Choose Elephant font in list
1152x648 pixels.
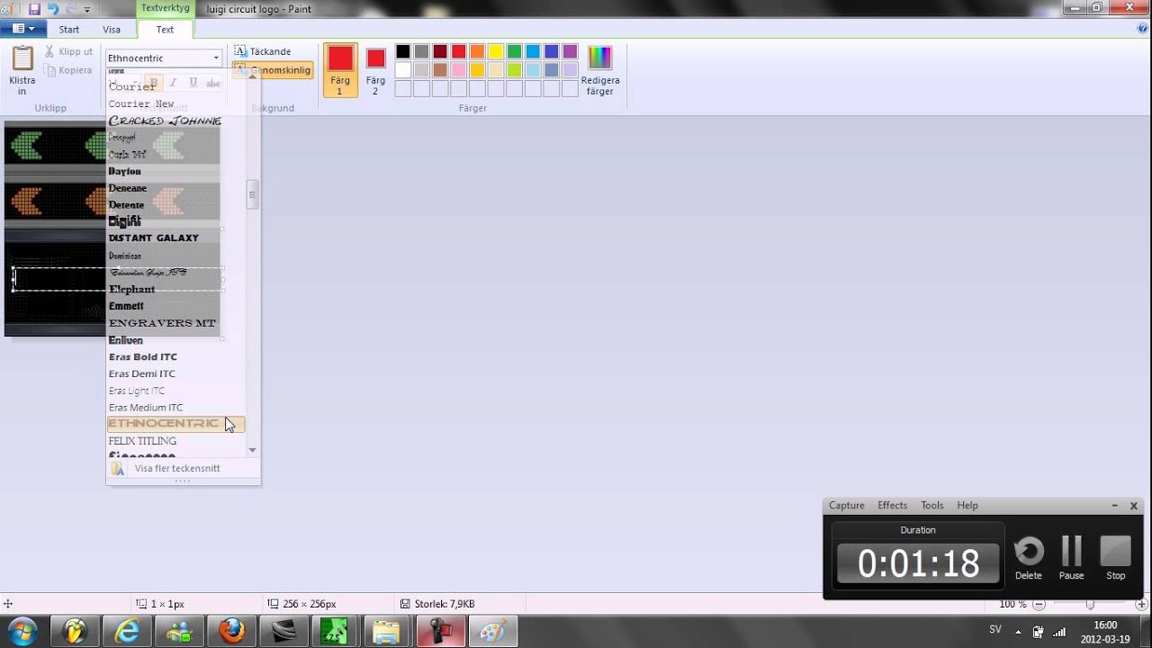132,289
